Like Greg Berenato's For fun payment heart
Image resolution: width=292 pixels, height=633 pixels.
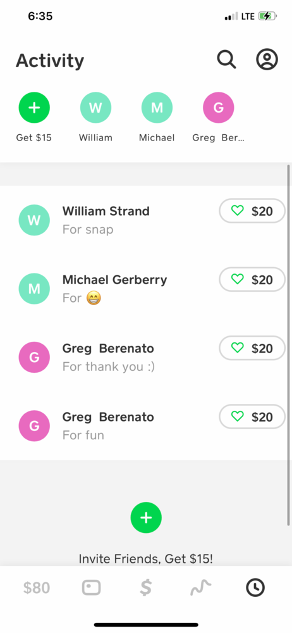click(x=238, y=417)
